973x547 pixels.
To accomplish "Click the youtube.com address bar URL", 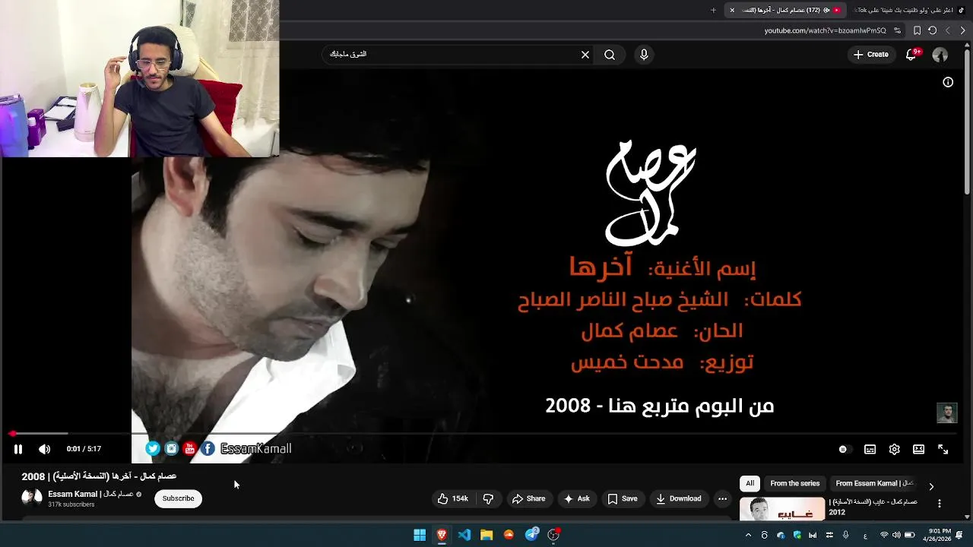I will click(826, 30).
